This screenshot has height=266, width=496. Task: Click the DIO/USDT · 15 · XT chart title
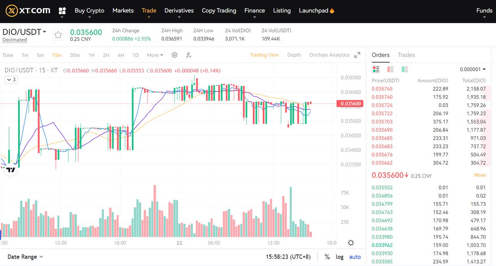click(x=31, y=71)
